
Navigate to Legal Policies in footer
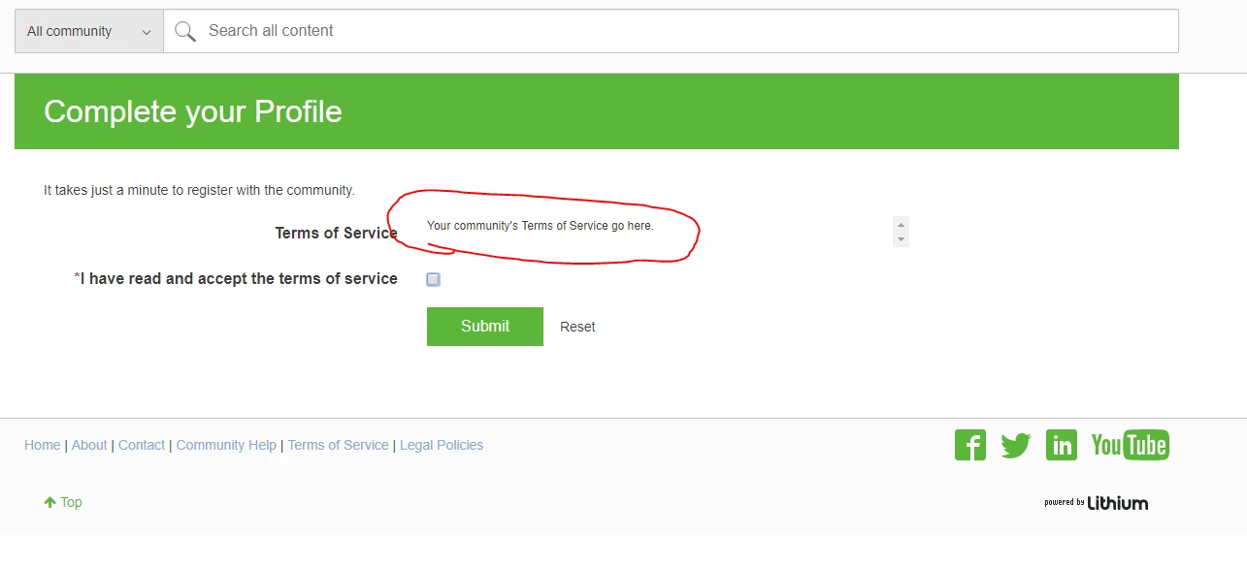click(x=442, y=445)
